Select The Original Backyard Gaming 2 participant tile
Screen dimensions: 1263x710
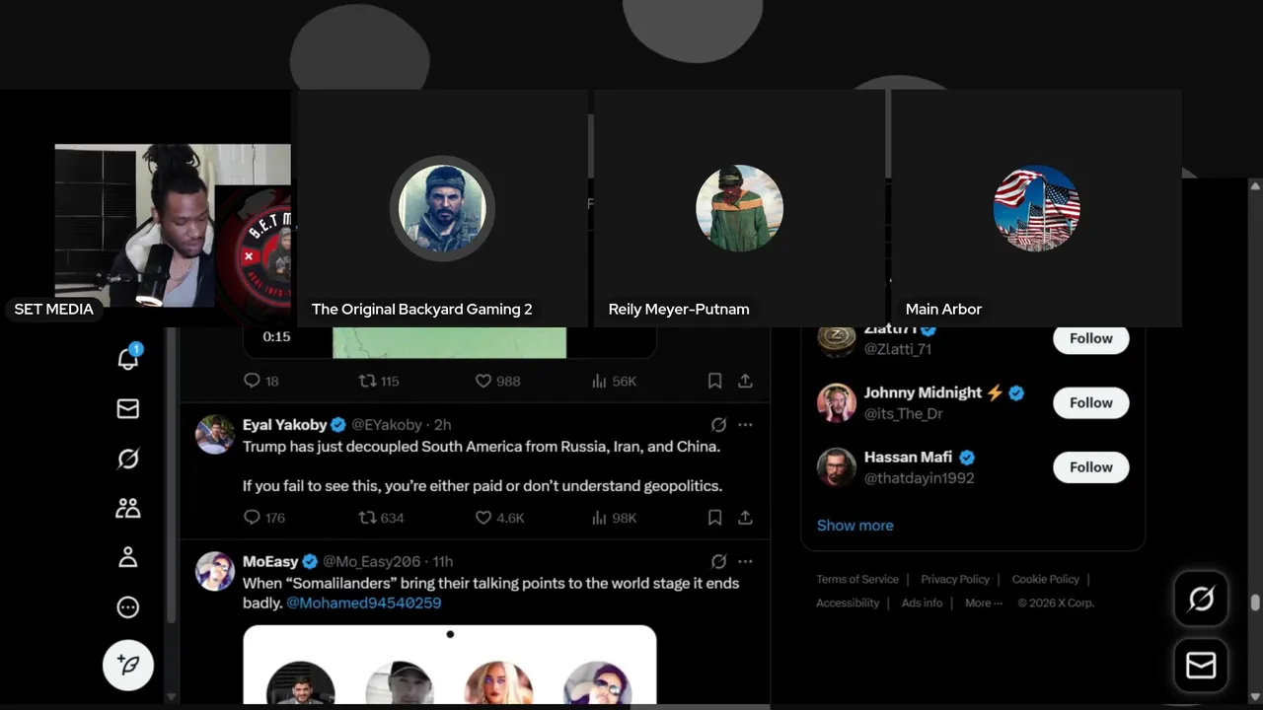coord(442,208)
